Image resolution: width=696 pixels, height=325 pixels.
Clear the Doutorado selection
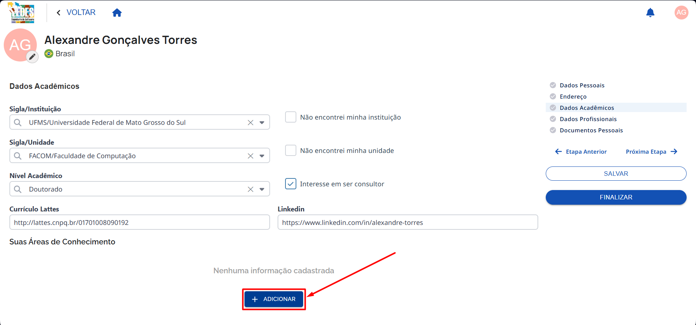coord(251,189)
